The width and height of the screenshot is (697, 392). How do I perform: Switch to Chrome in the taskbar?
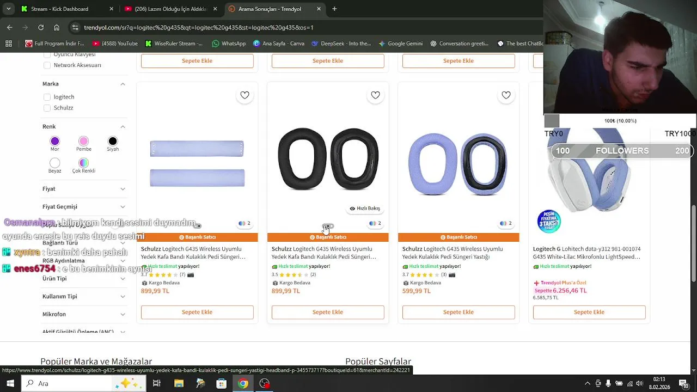tap(243, 383)
